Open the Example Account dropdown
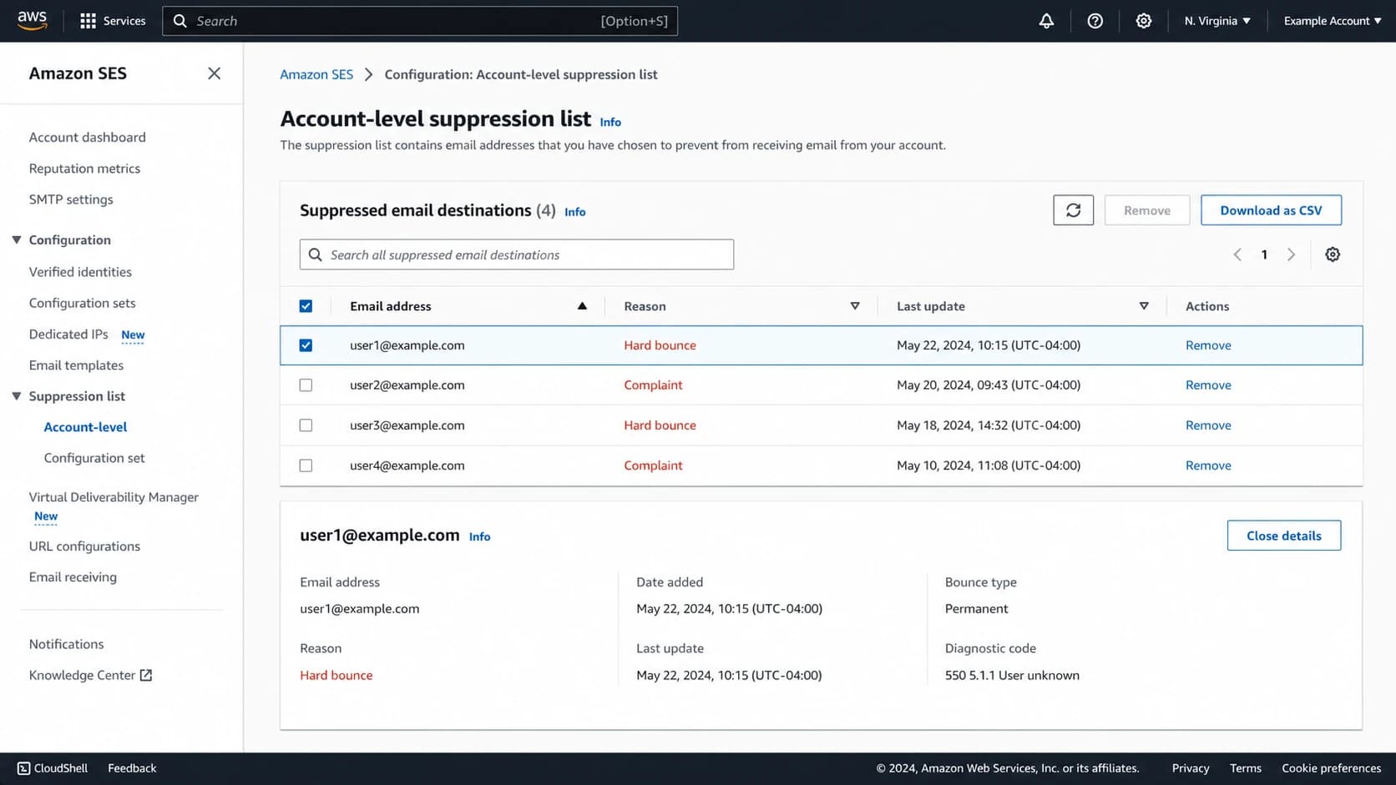1396x785 pixels. click(x=1332, y=21)
